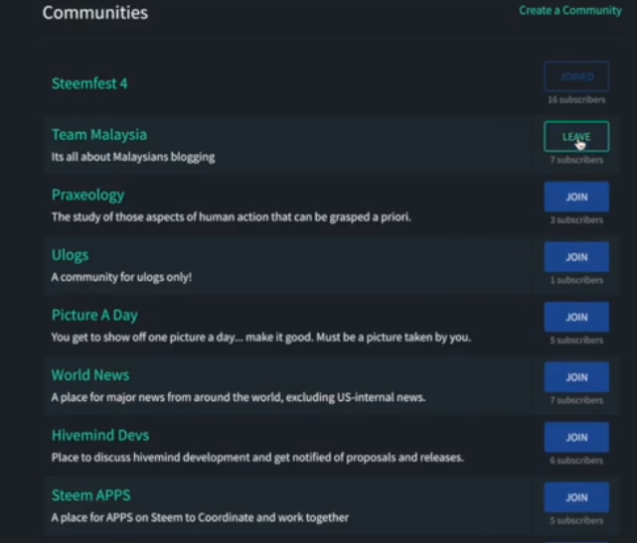Join the Hivemind Devs community

[x=576, y=438]
